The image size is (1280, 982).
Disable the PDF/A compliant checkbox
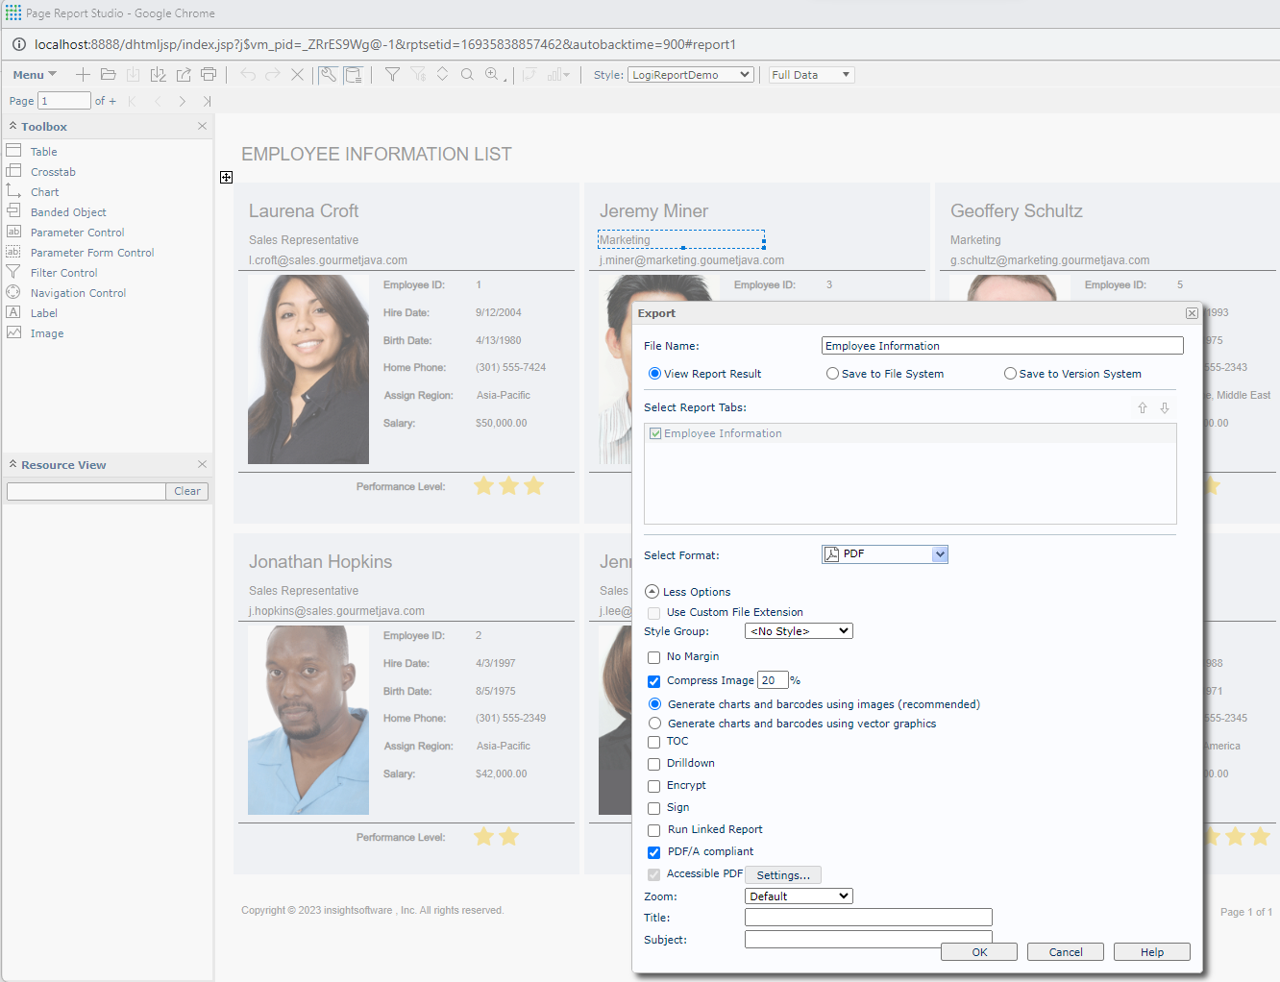point(654,852)
